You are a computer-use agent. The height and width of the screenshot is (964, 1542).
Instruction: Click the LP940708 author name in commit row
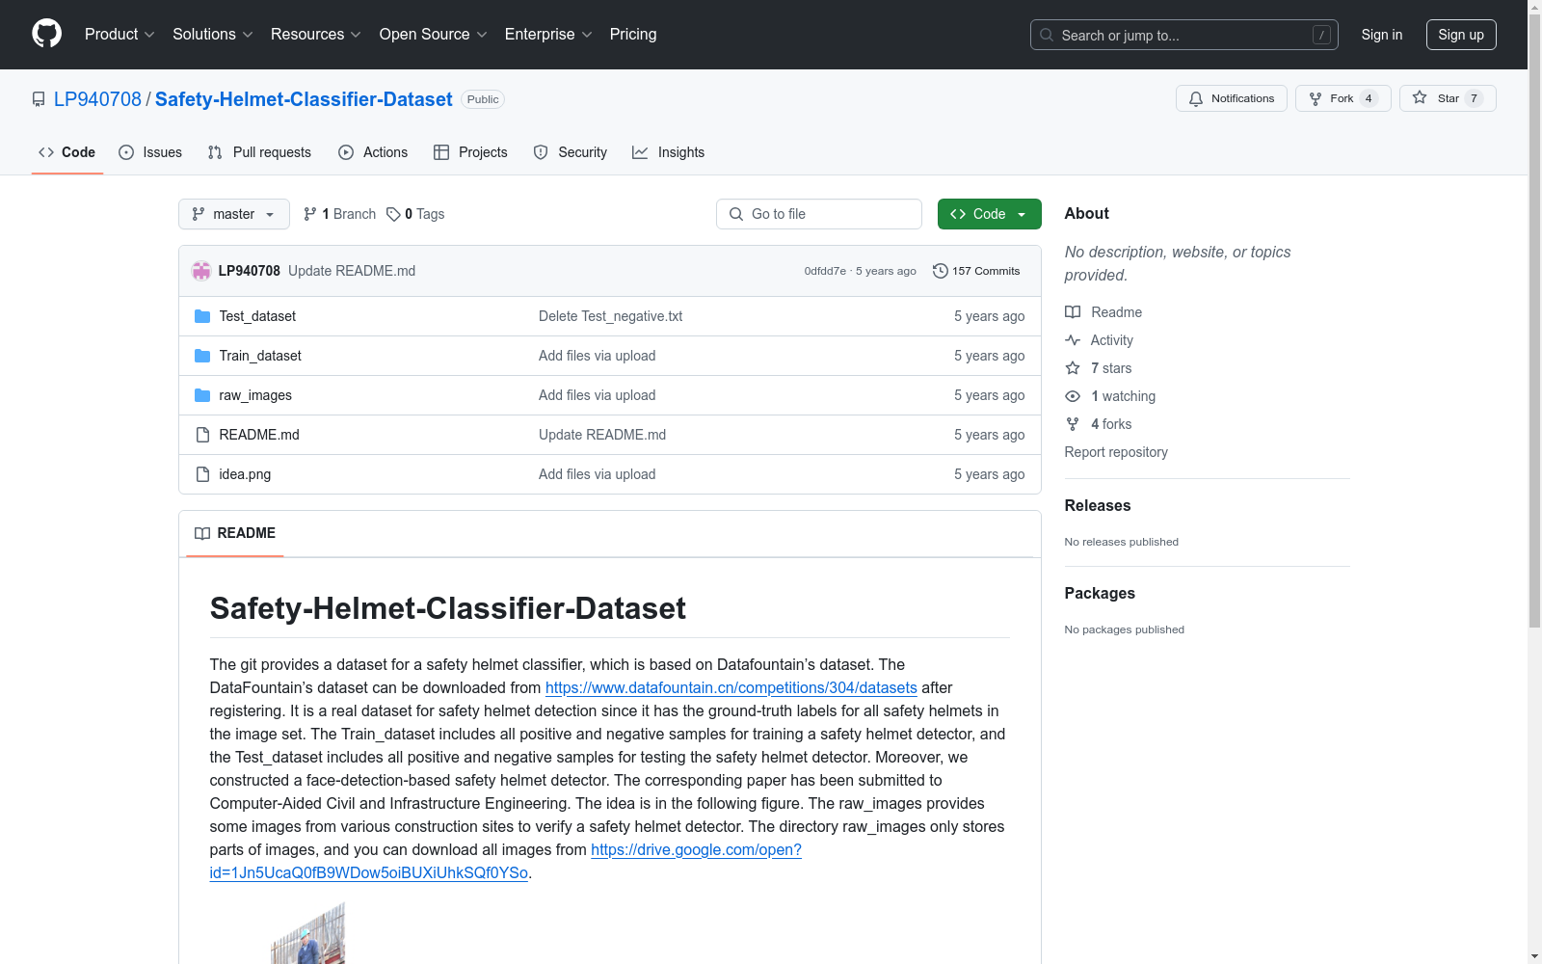[249, 271]
